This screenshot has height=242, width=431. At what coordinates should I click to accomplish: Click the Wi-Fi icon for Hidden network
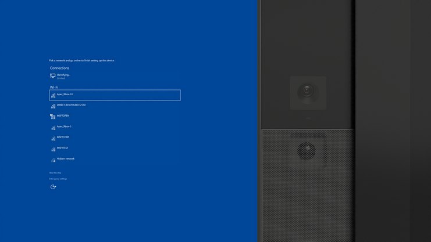point(53,160)
